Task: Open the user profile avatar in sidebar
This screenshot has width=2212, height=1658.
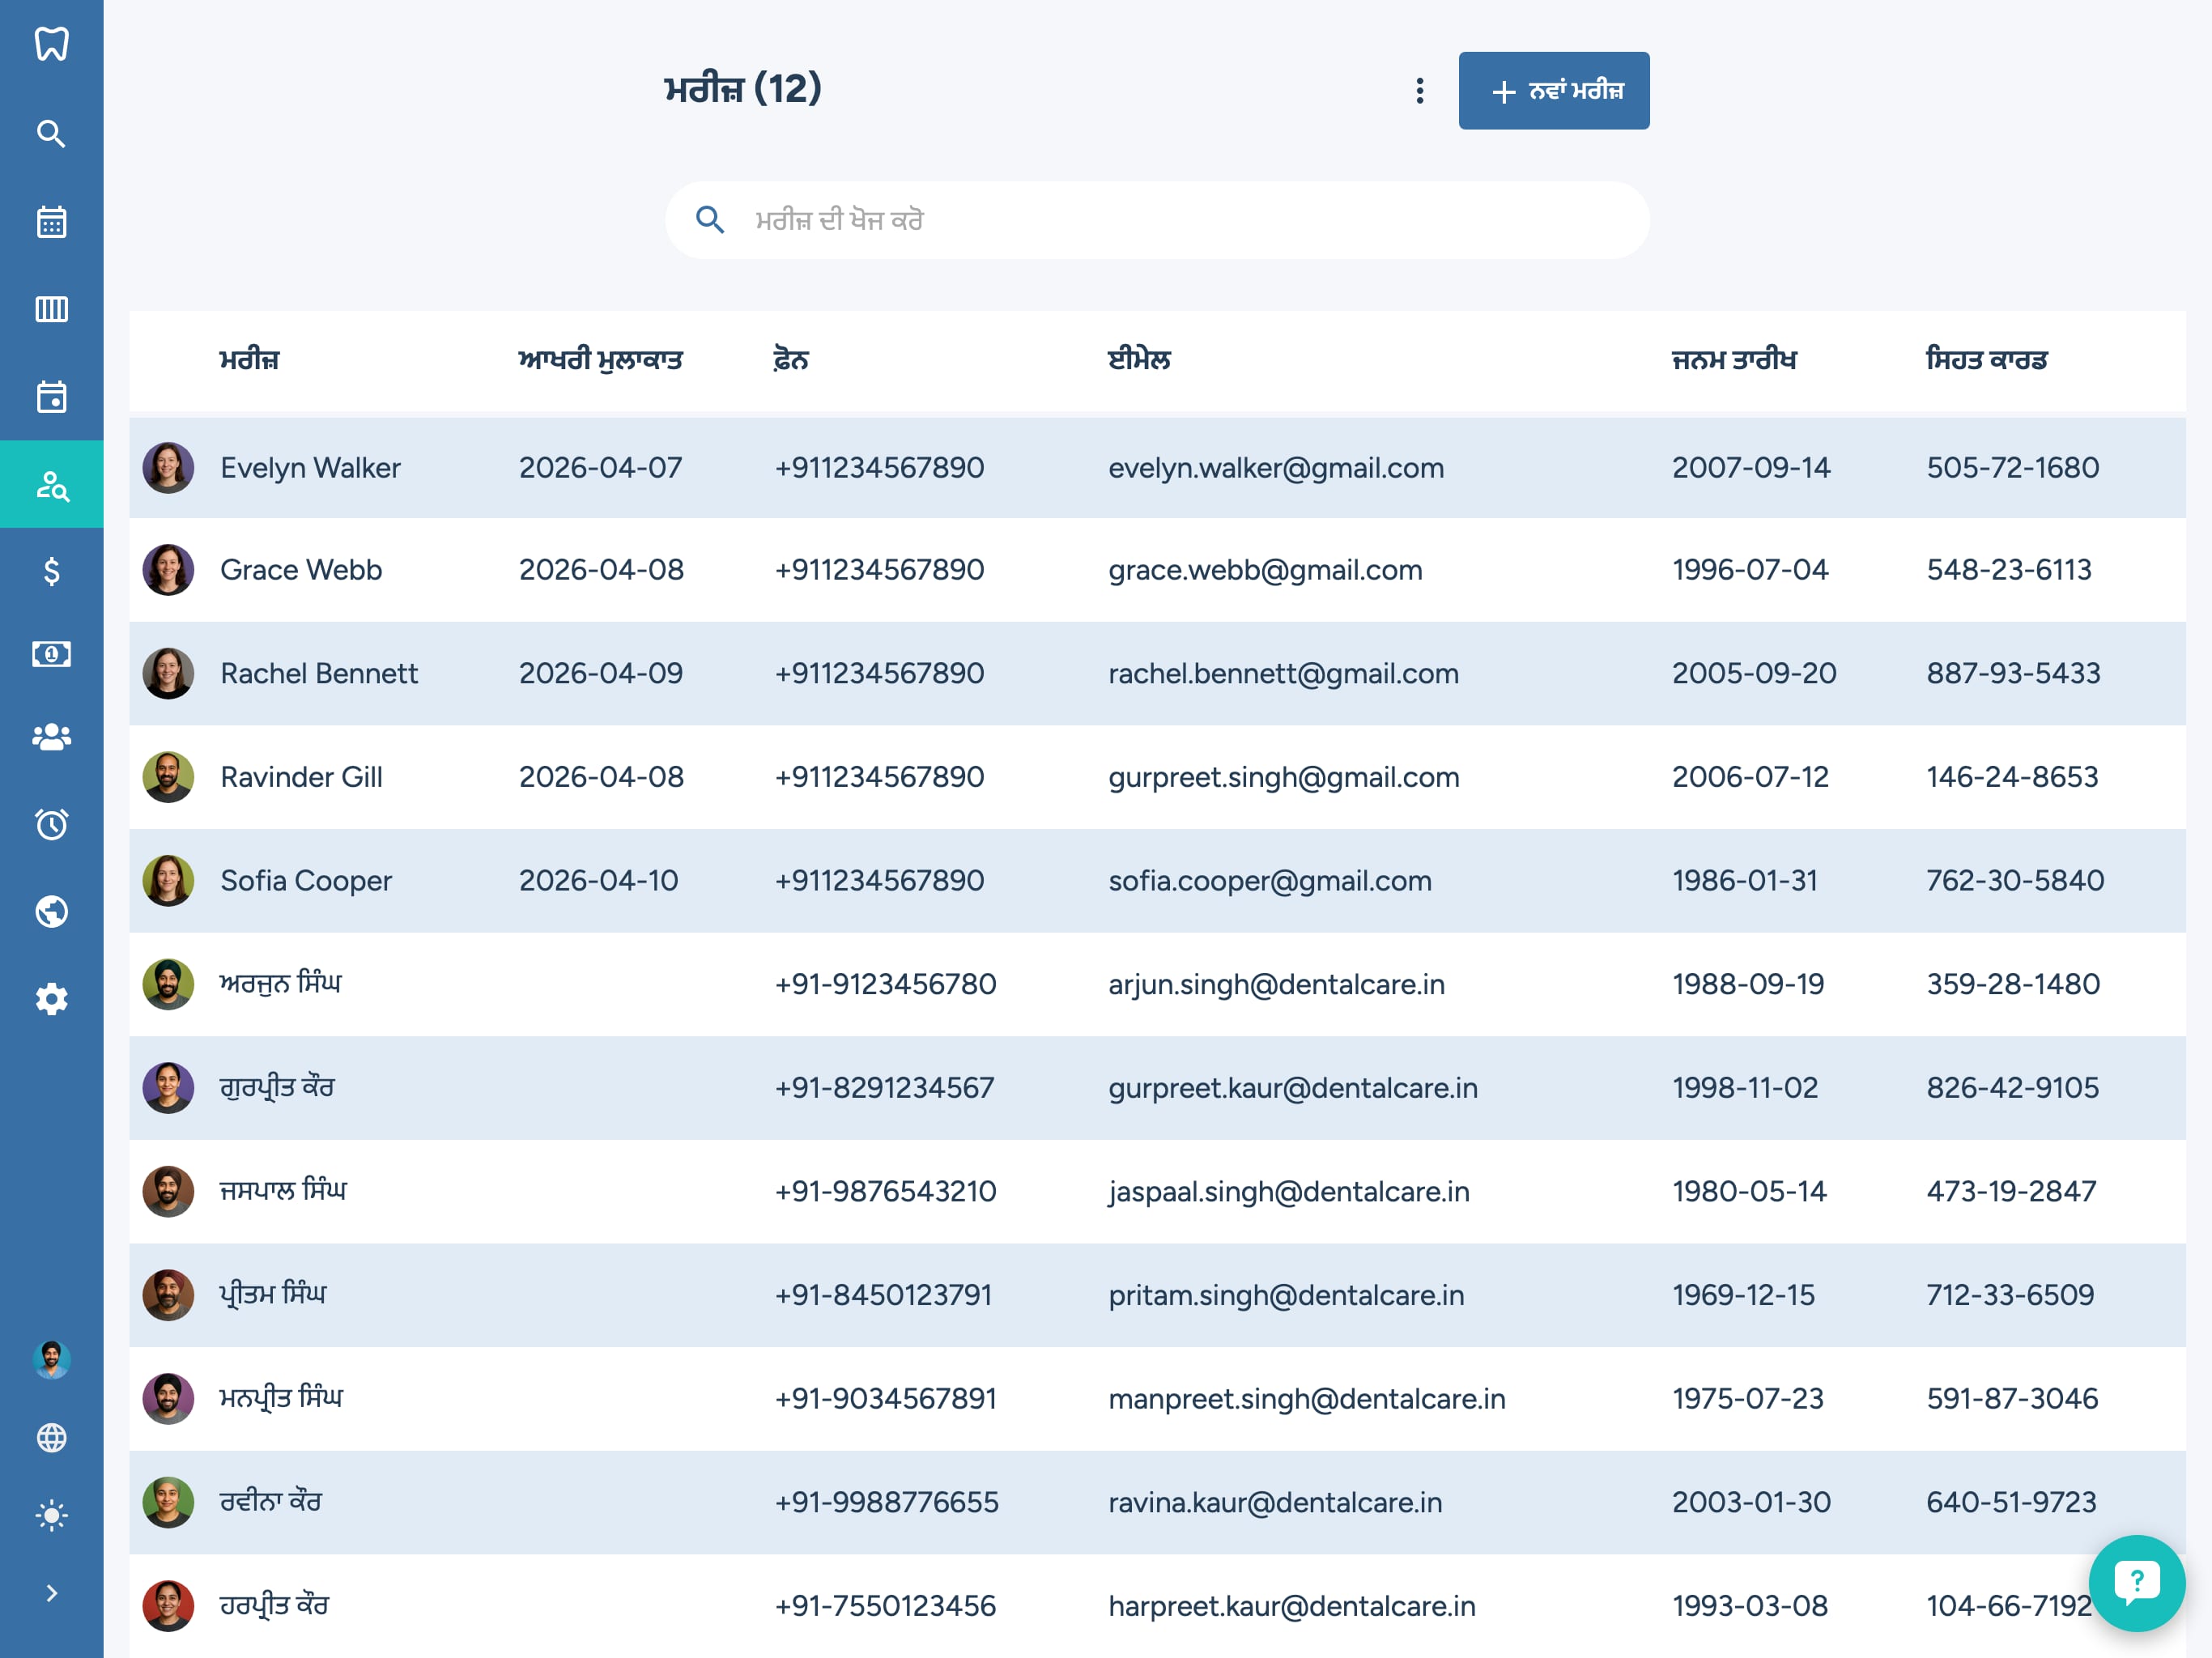Action: click(x=51, y=1359)
